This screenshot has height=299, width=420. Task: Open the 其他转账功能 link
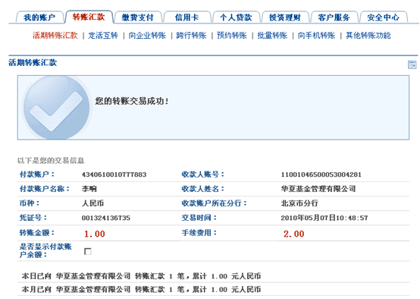point(368,36)
